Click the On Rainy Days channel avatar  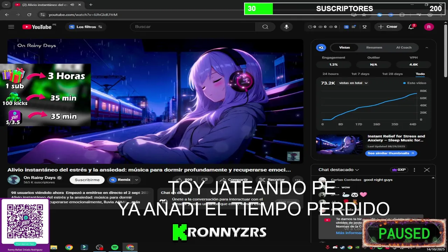[14, 180]
